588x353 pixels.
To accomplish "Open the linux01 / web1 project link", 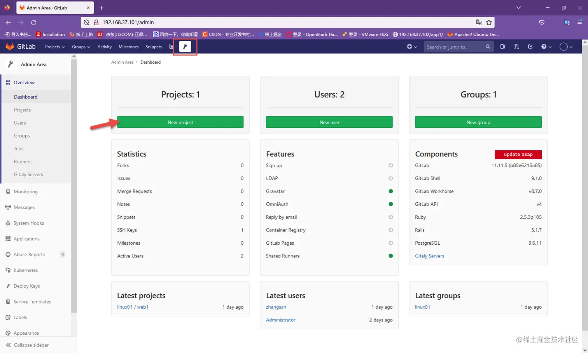I will (133, 307).
